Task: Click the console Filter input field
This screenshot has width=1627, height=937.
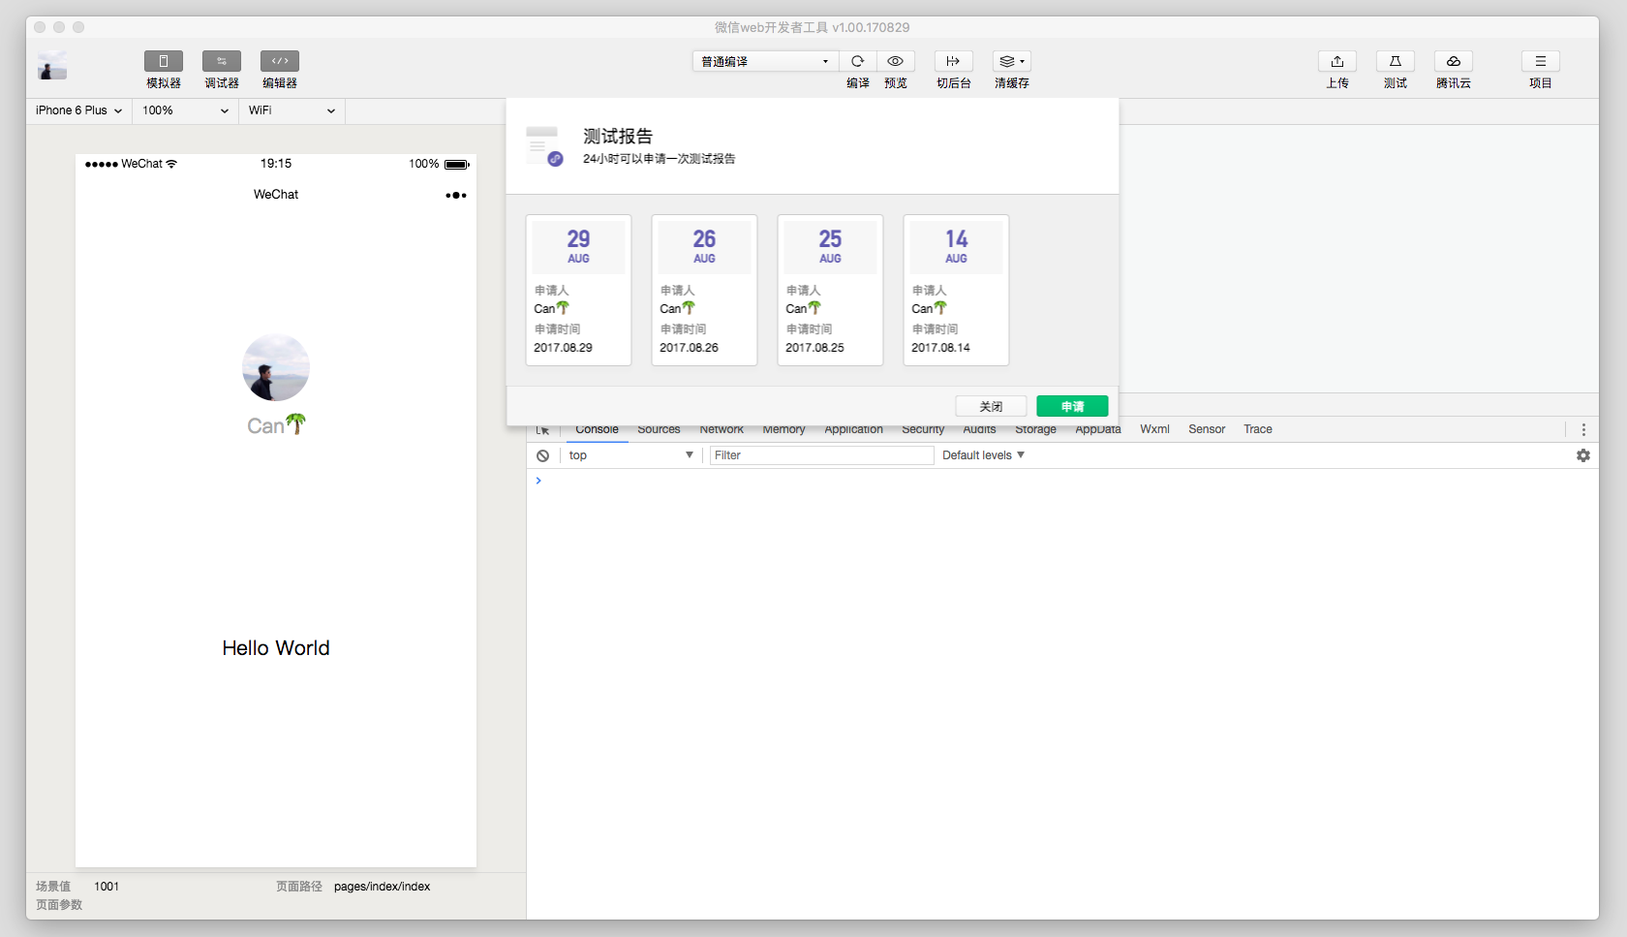Action: tap(821, 455)
